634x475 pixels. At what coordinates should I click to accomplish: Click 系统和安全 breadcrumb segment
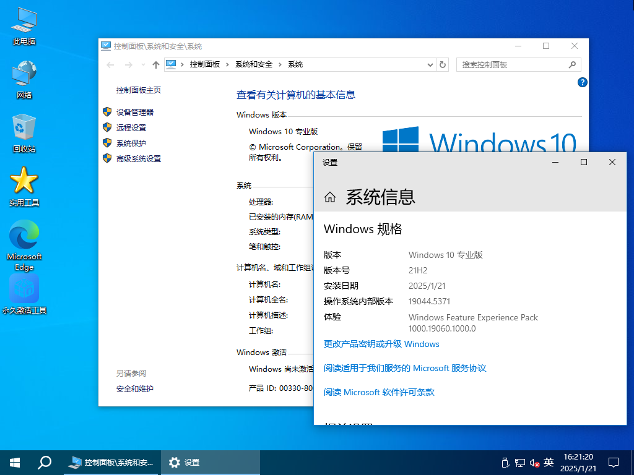(254, 64)
